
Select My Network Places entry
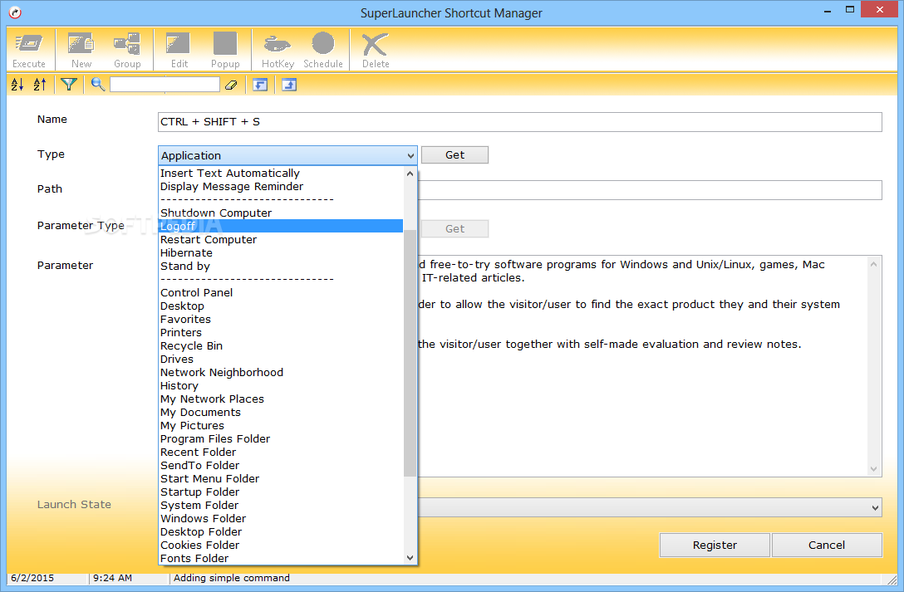(282, 399)
